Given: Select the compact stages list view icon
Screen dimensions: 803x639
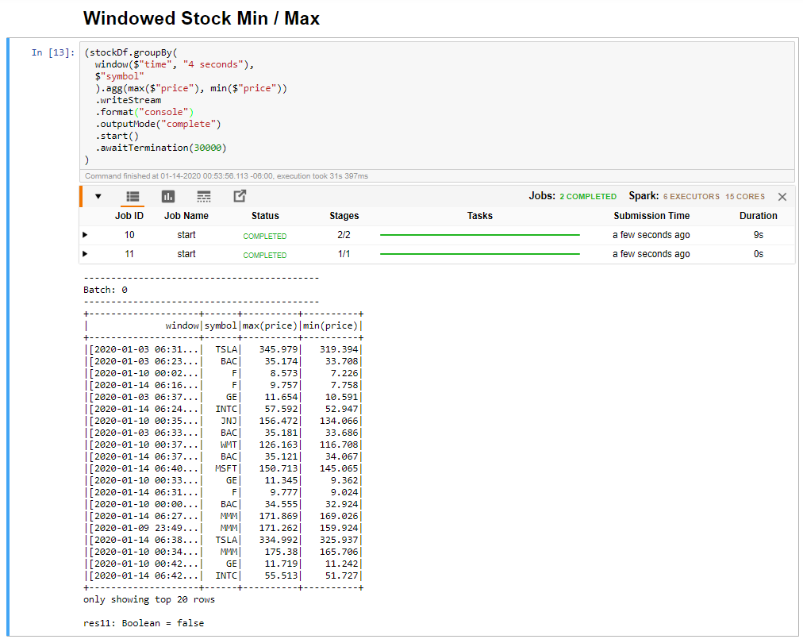Looking at the screenshot, I should click(204, 196).
